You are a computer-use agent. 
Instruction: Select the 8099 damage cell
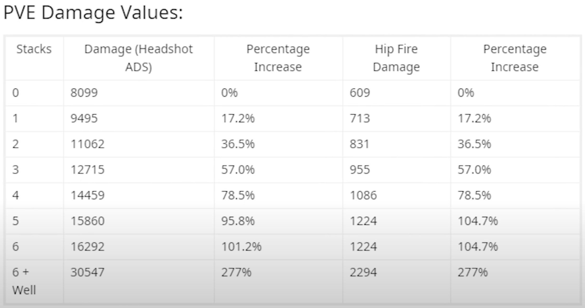point(84,93)
